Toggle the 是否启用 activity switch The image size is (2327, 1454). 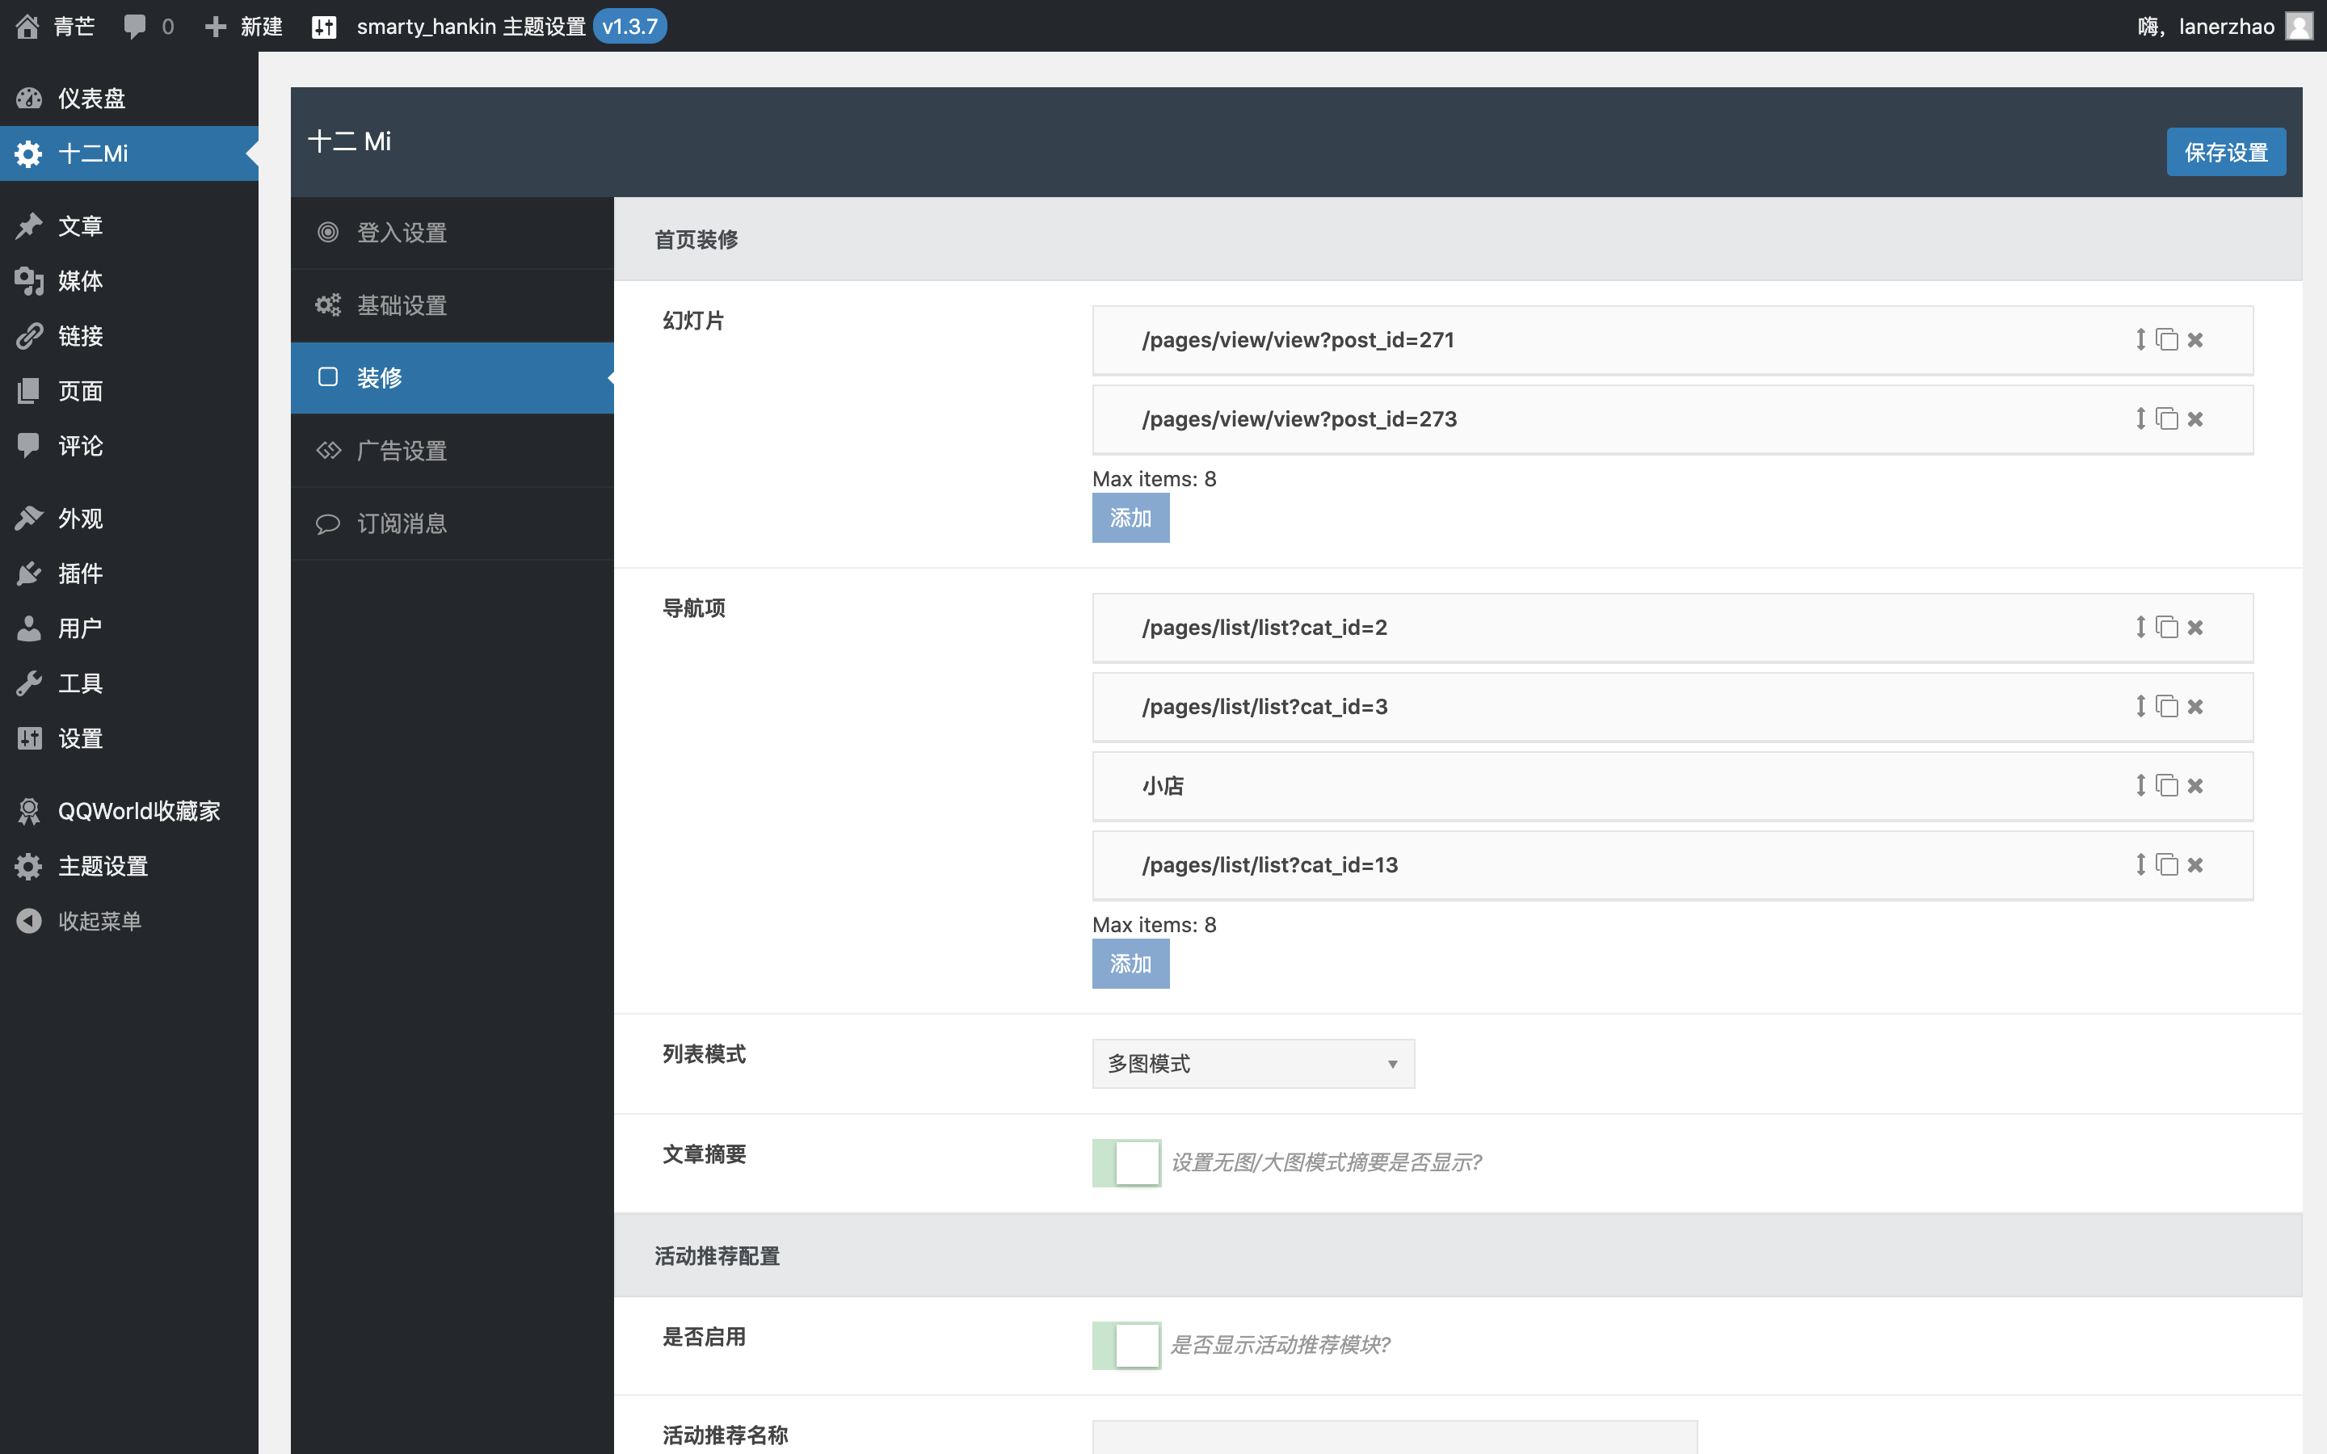click(x=1126, y=1344)
